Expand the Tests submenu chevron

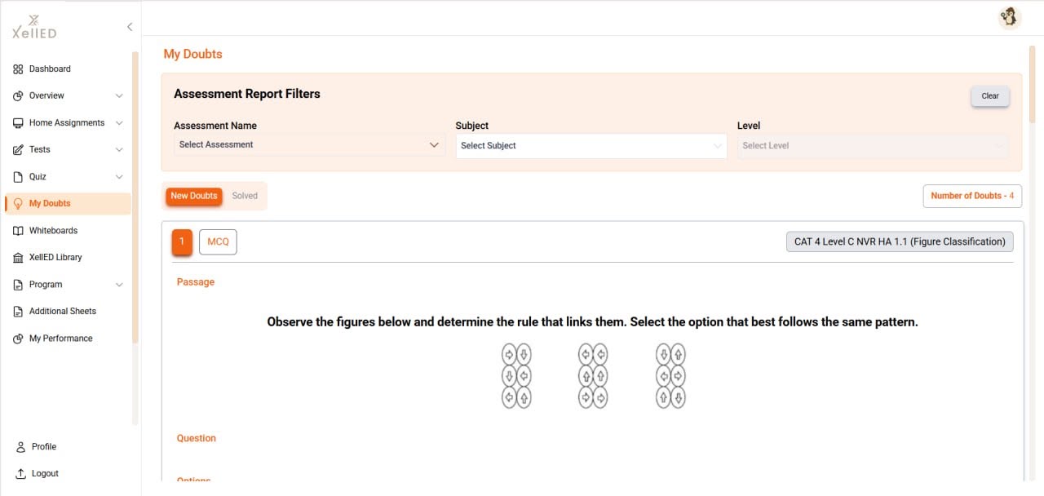point(119,150)
